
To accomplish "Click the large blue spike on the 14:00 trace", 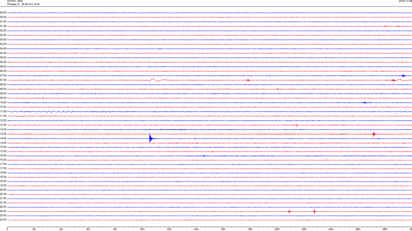I will (151, 138).
